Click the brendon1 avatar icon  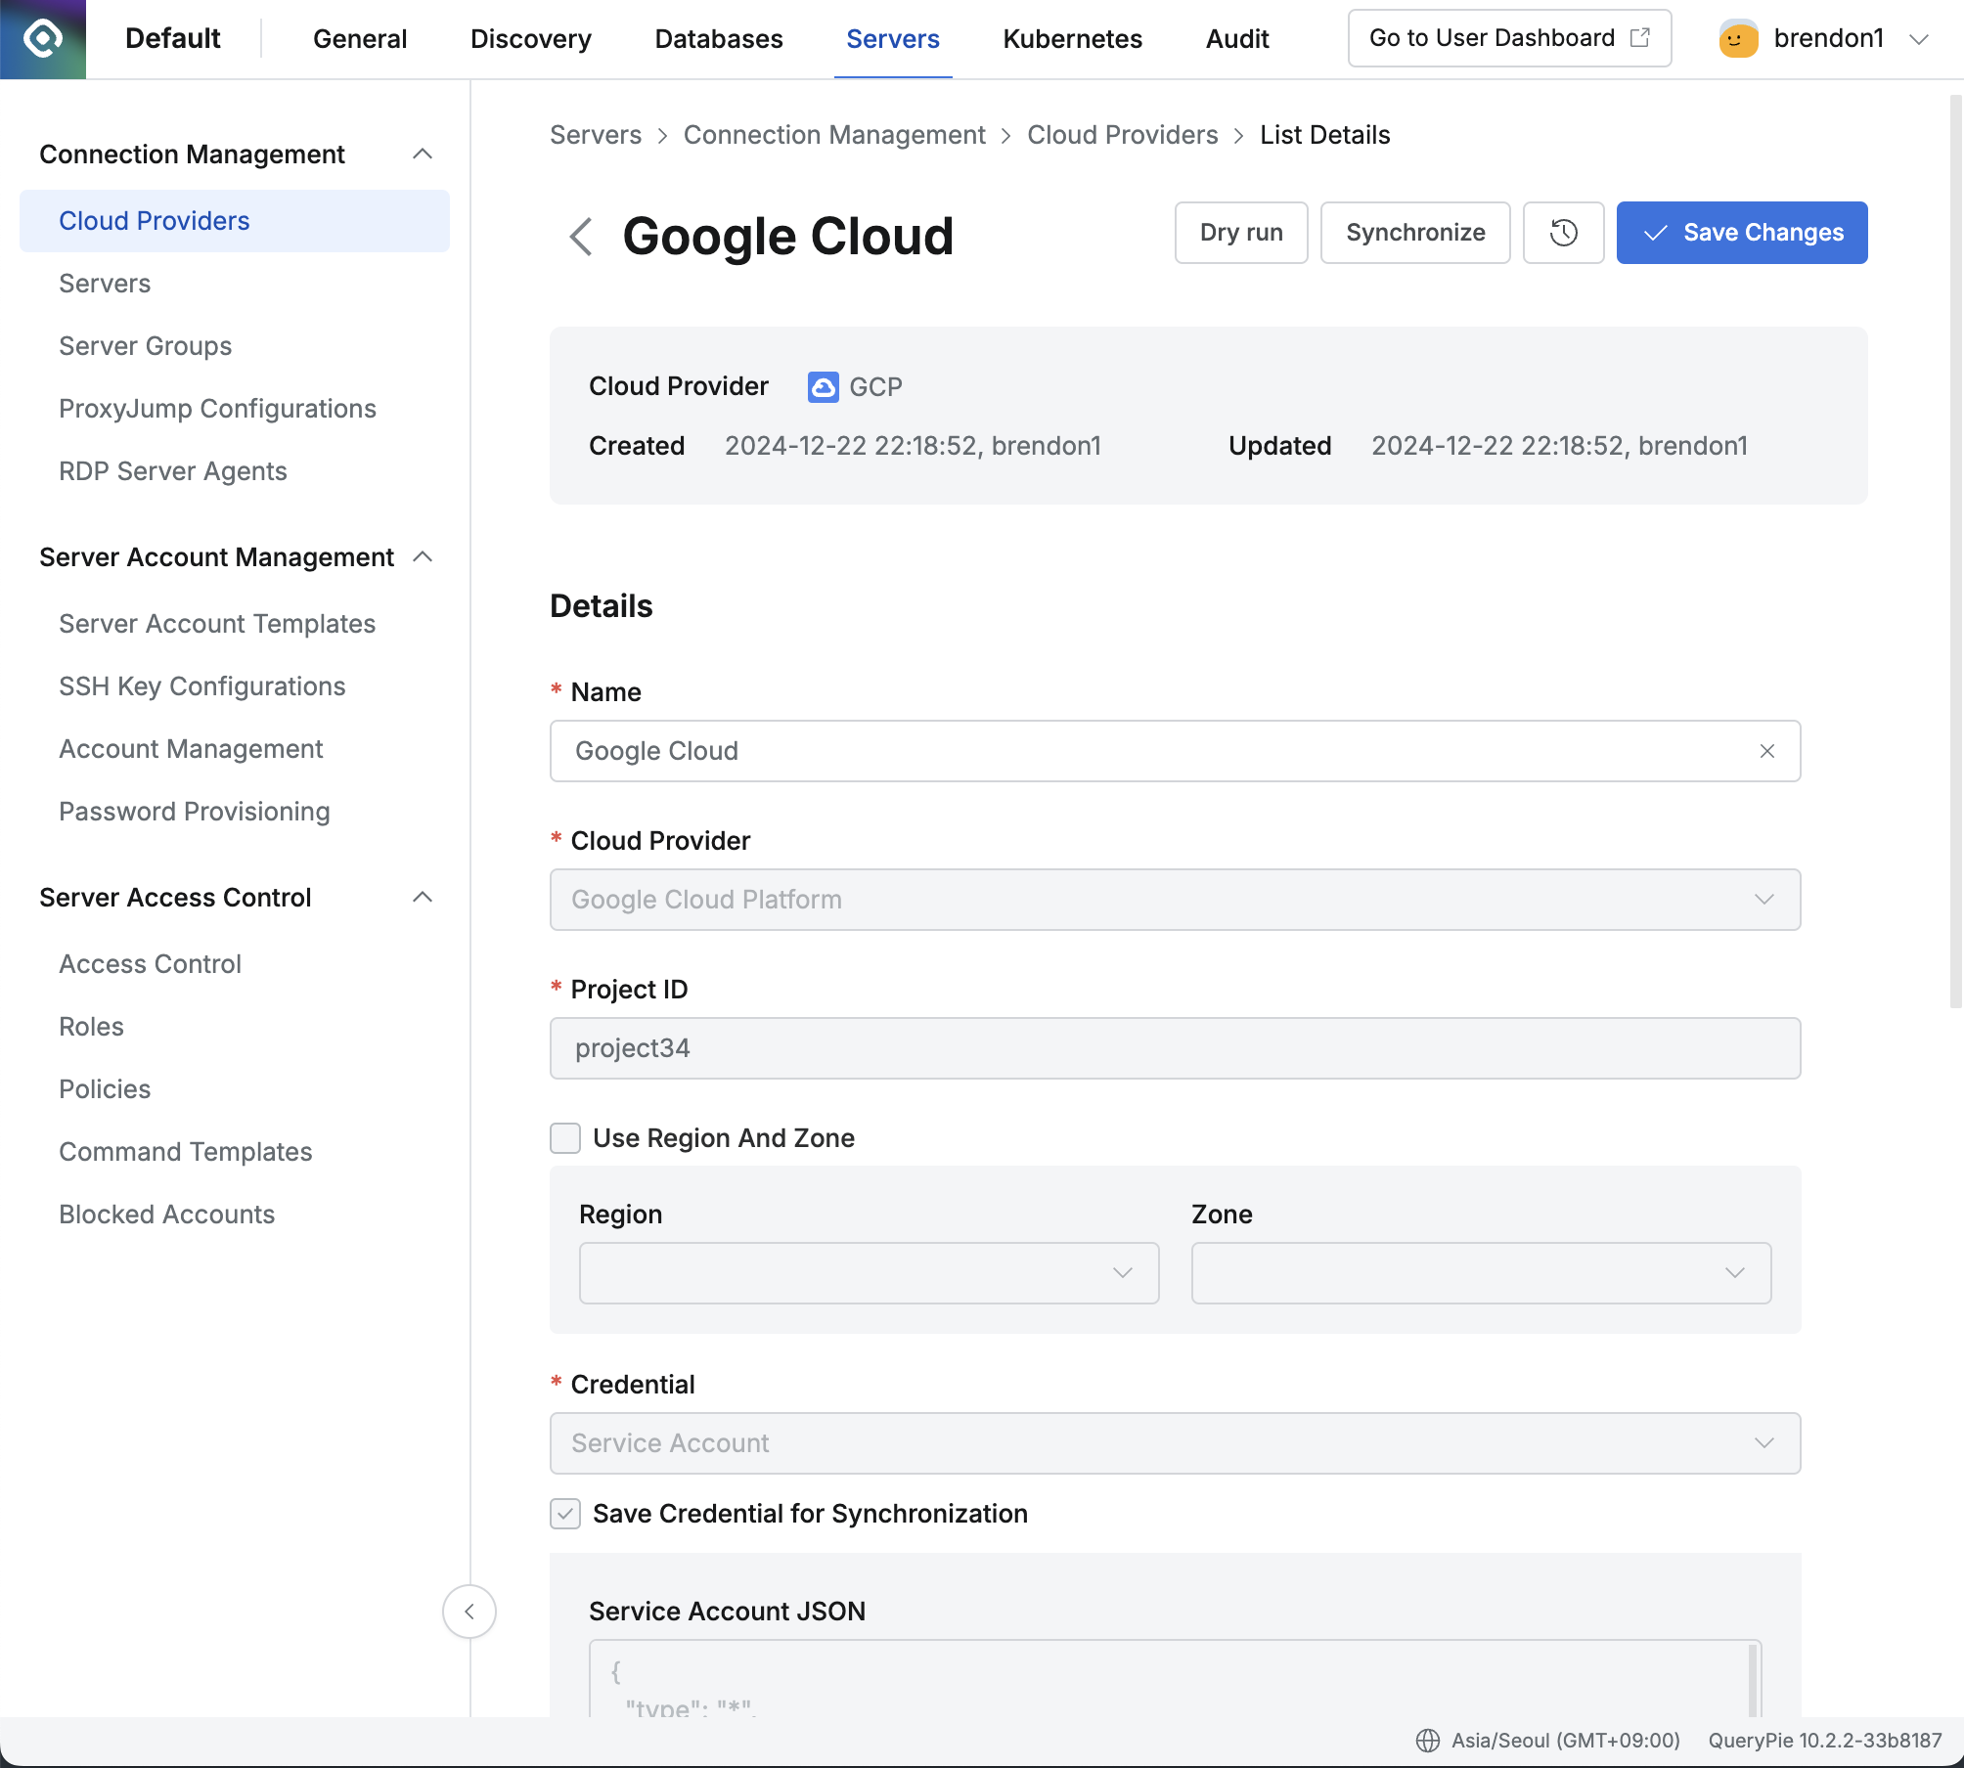tap(1737, 38)
